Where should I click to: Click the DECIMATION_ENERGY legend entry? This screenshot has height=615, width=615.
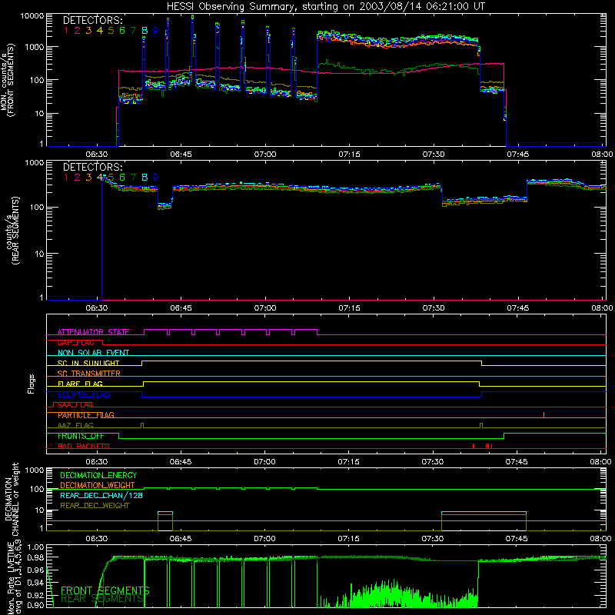click(98, 475)
